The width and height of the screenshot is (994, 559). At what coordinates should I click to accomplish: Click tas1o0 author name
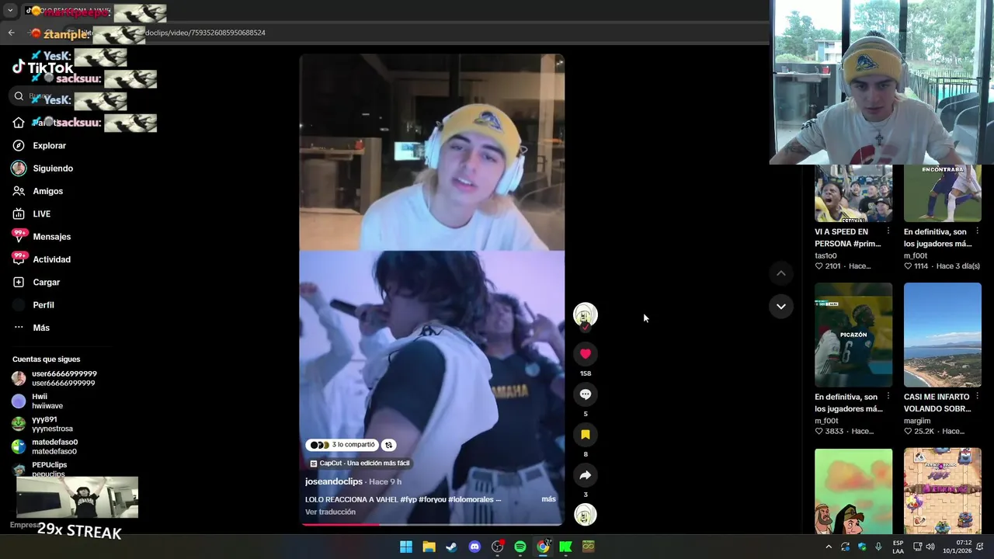tap(825, 255)
